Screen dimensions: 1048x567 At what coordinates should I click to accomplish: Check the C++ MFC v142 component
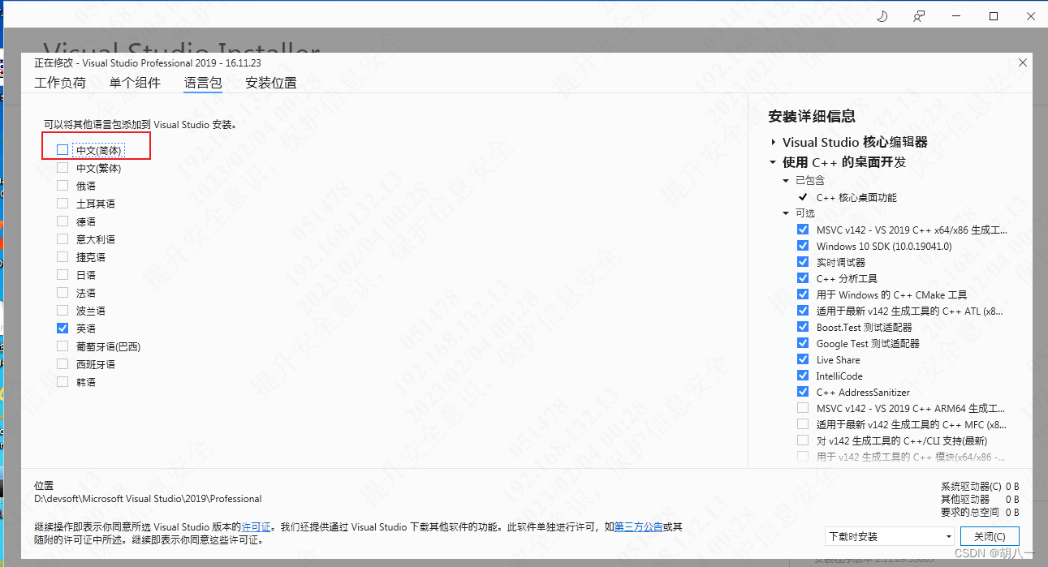click(803, 424)
